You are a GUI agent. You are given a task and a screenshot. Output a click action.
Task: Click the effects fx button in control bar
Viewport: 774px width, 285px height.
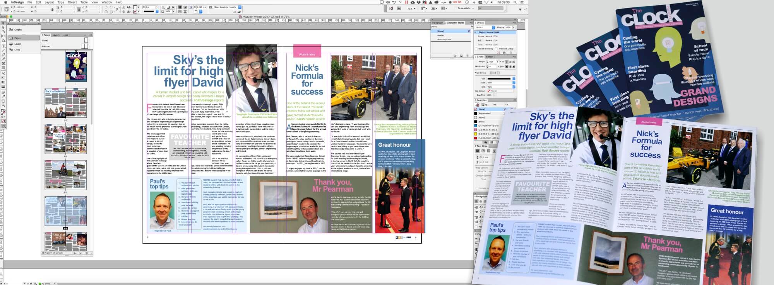pos(173,7)
